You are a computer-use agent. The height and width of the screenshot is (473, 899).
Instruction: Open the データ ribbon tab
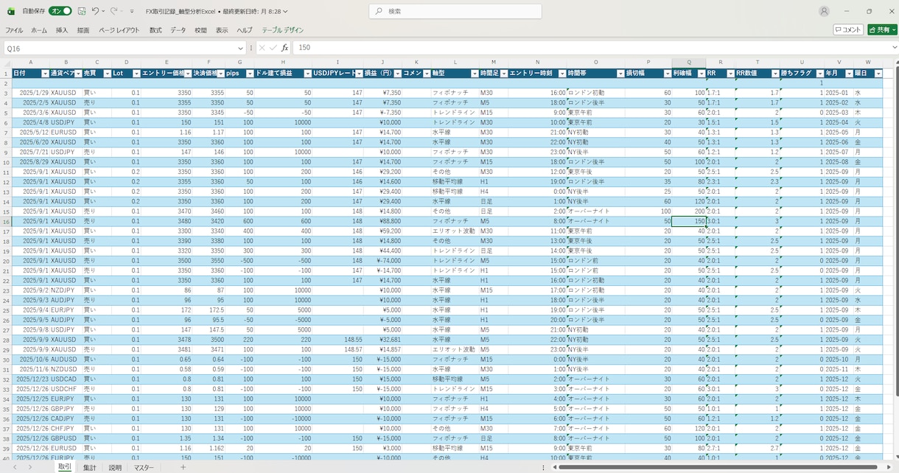[178, 30]
